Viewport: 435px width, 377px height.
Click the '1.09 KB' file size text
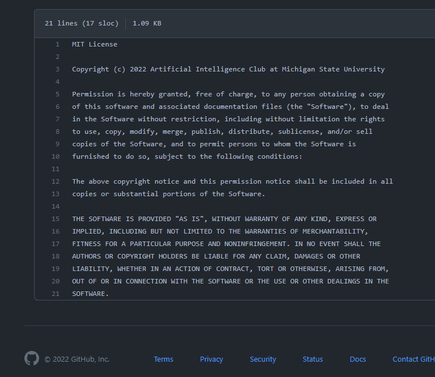point(147,23)
